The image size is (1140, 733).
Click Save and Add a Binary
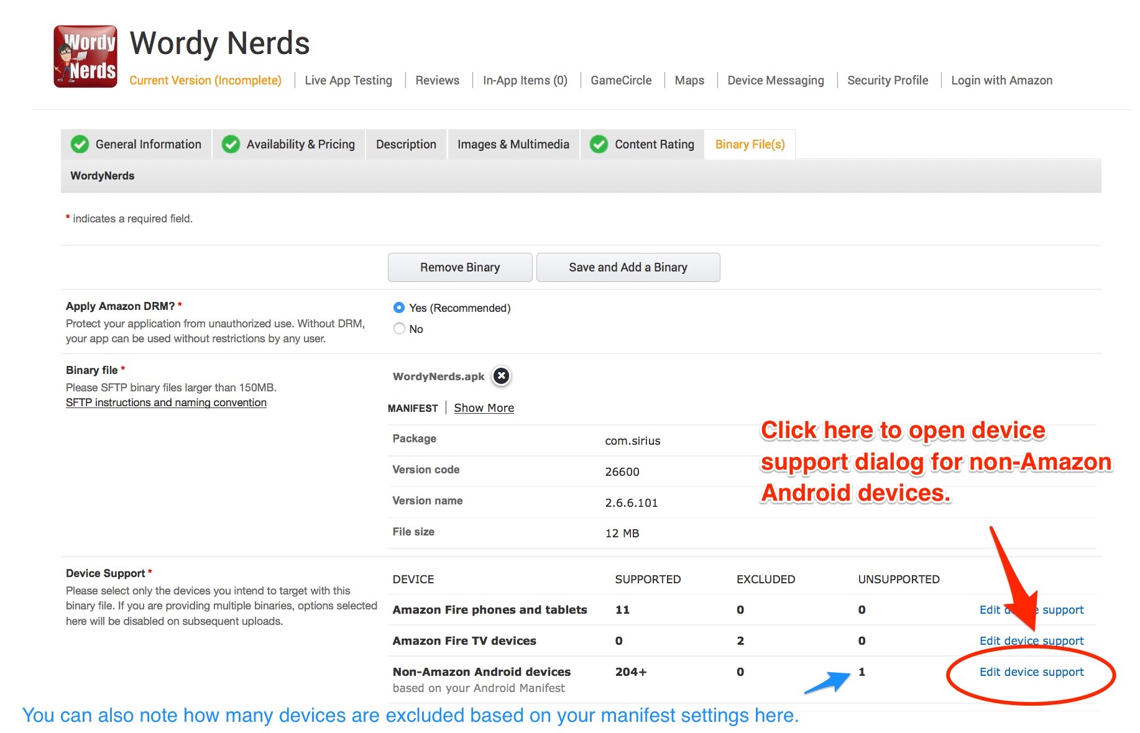628,267
